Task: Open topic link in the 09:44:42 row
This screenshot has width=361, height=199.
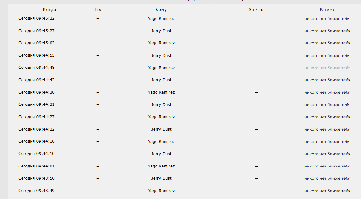Action: 327,80
